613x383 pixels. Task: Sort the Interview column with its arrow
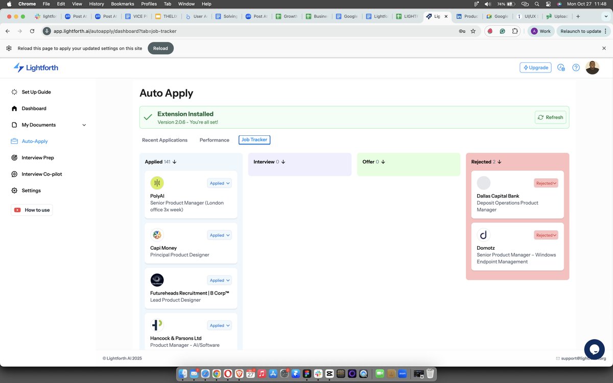(283, 162)
